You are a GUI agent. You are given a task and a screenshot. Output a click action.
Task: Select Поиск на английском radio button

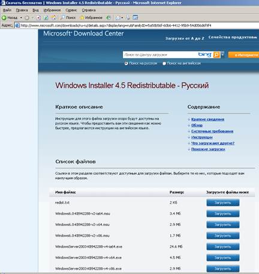[x=164, y=64]
